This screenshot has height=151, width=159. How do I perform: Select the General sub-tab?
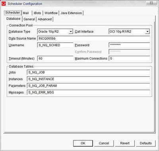coord(29,19)
